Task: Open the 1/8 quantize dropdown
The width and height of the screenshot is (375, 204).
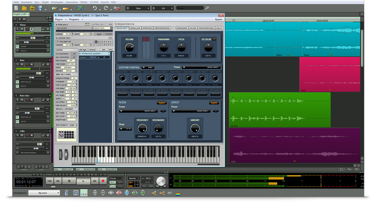Action: pos(163,8)
